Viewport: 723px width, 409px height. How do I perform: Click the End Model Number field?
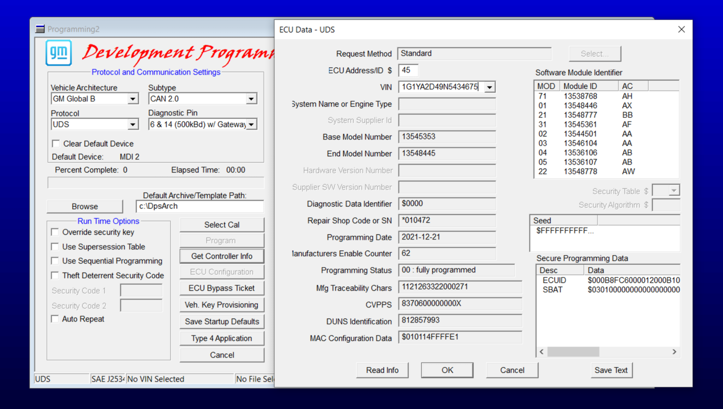(447, 153)
